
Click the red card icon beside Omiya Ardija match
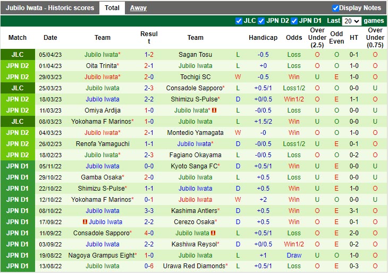coord(214,110)
